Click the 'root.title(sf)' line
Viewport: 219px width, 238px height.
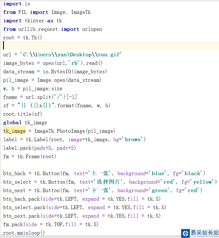point(22,114)
